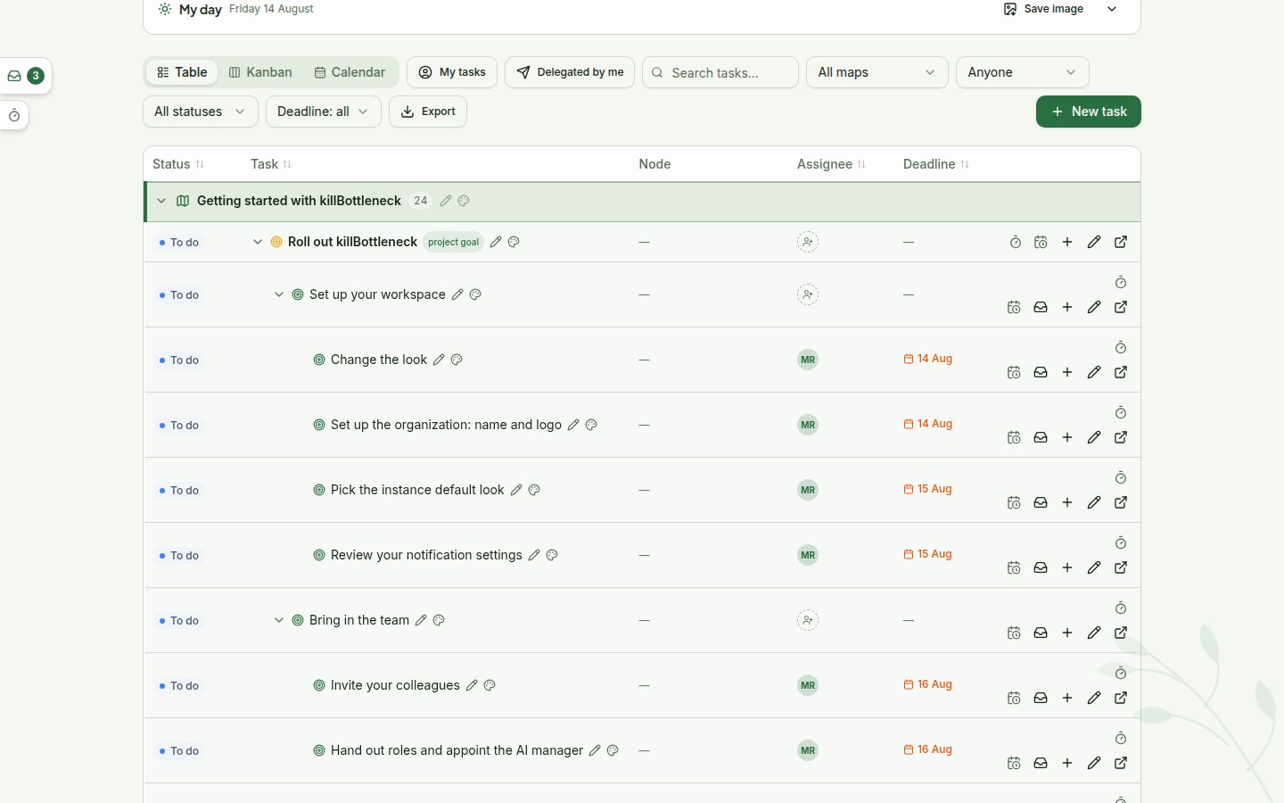
Task: Open the Review your notification settings task
Action: 426,555
